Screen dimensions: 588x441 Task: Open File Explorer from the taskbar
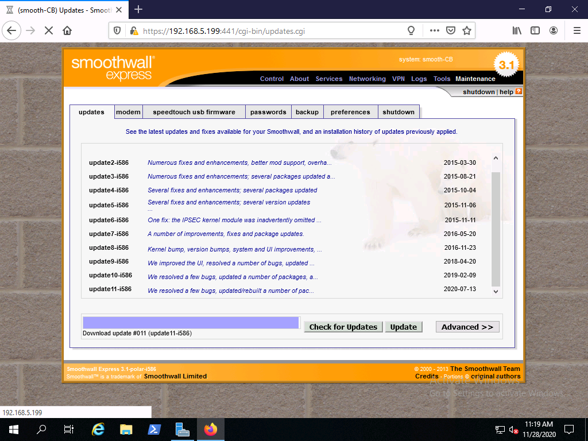(x=126, y=430)
